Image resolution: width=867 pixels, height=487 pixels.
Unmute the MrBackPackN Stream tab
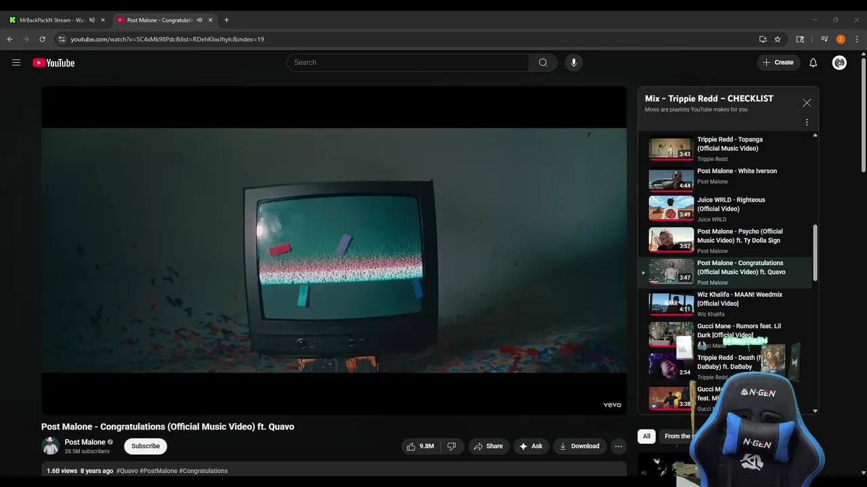92,20
